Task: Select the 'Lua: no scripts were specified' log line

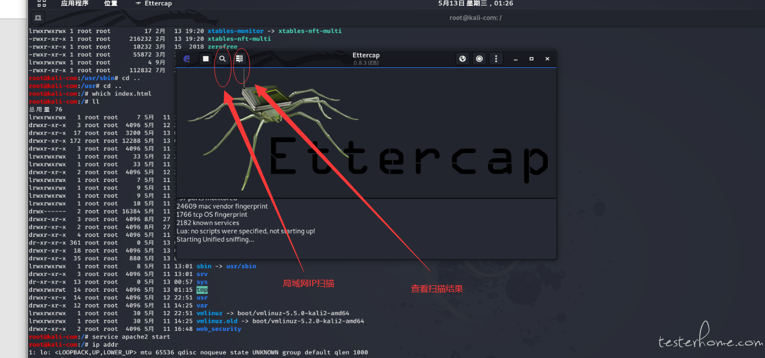Action: click(x=246, y=231)
